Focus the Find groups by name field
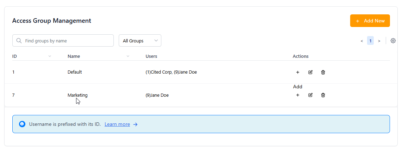The height and width of the screenshot is (157, 403). point(67,41)
